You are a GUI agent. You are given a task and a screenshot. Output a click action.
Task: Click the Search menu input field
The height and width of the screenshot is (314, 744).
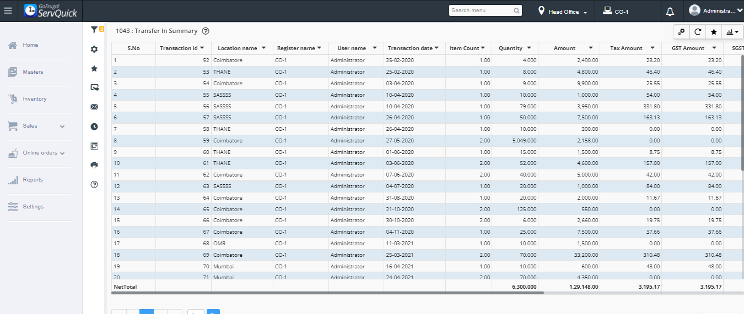pos(481,10)
